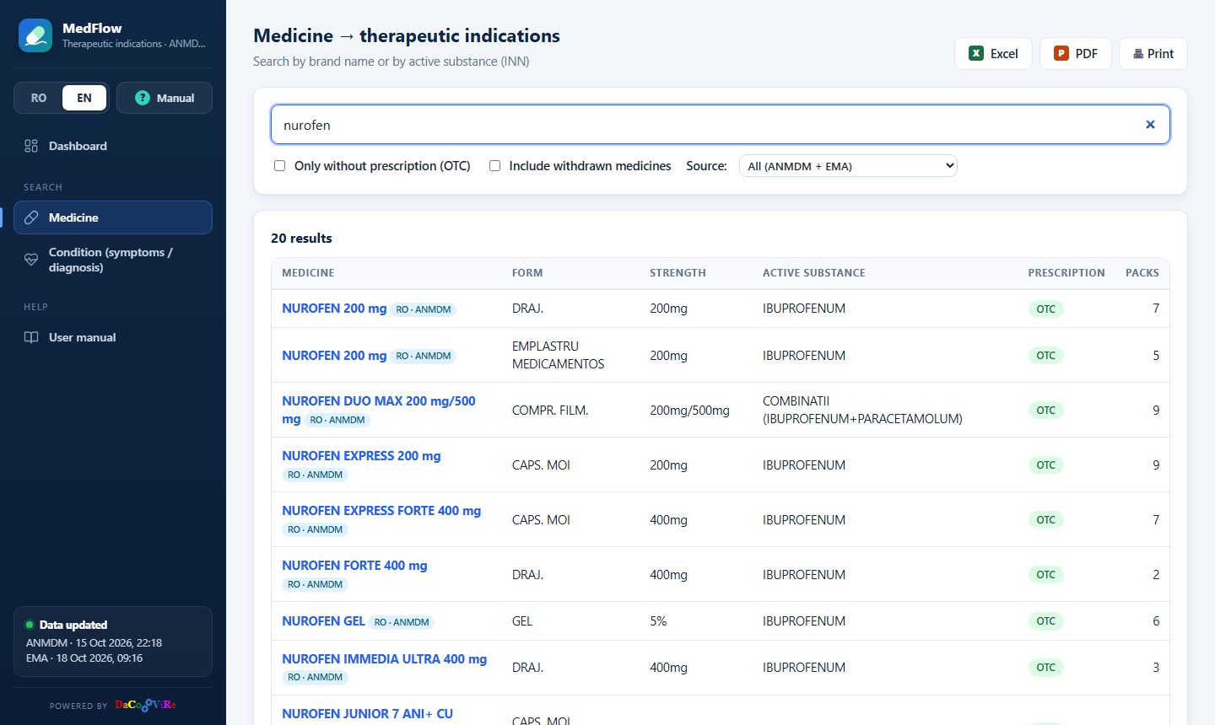Click the User manual book icon
This screenshot has height=725, width=1215.
coord(31,337)
